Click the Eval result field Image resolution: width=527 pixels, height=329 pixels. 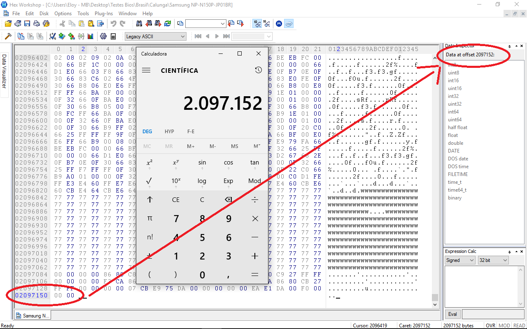(x=493, y=314)
